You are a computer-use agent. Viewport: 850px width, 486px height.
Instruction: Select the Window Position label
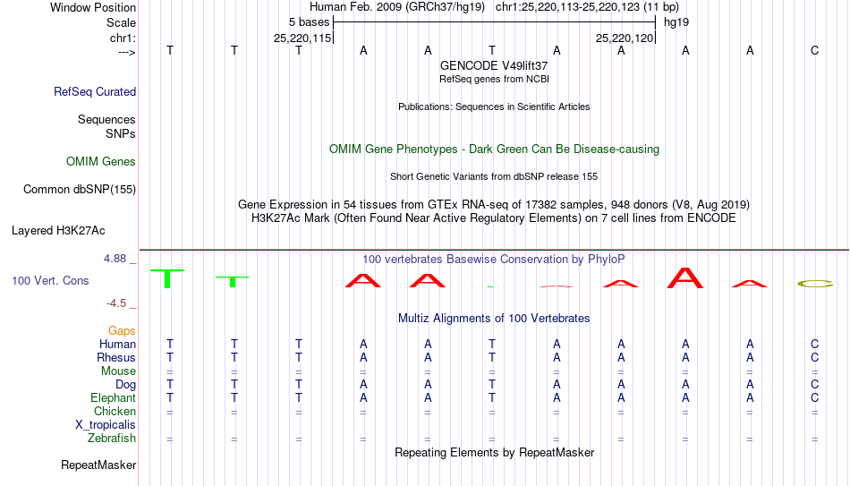[93, 7]
